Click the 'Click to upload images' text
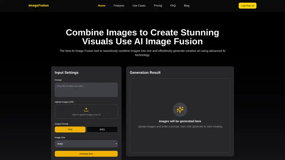Image resolution: width=285 pixels, height=160 pixels. [86, 115]
